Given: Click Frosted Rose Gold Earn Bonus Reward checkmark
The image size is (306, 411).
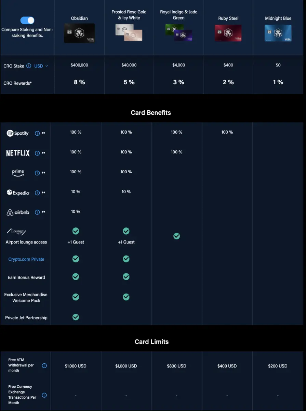Looking at the screenshot, I should 126,276.
